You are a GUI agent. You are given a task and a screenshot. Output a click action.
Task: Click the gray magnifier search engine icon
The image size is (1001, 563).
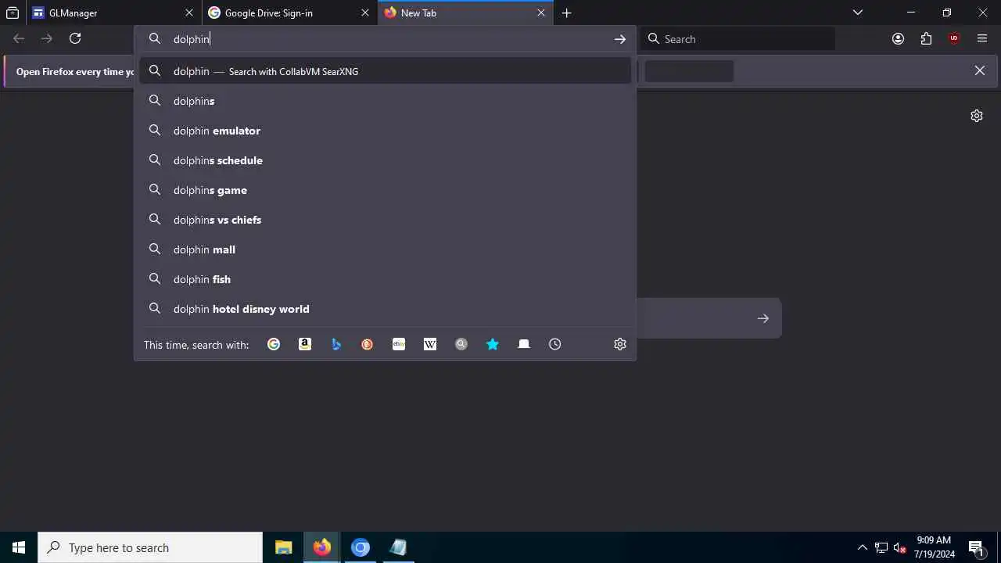tap(461, 344)
